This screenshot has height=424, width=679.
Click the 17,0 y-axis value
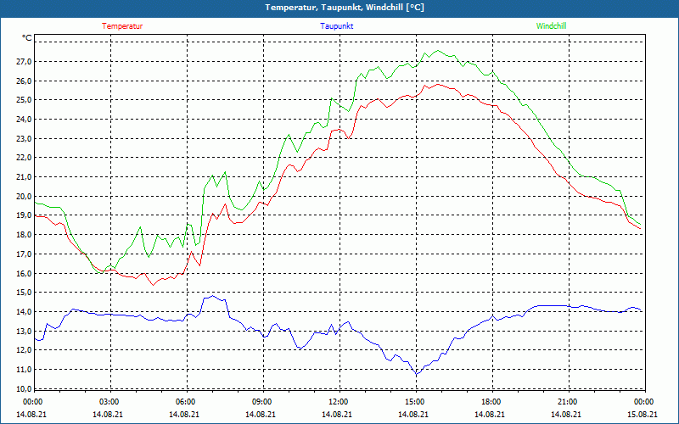25,254
